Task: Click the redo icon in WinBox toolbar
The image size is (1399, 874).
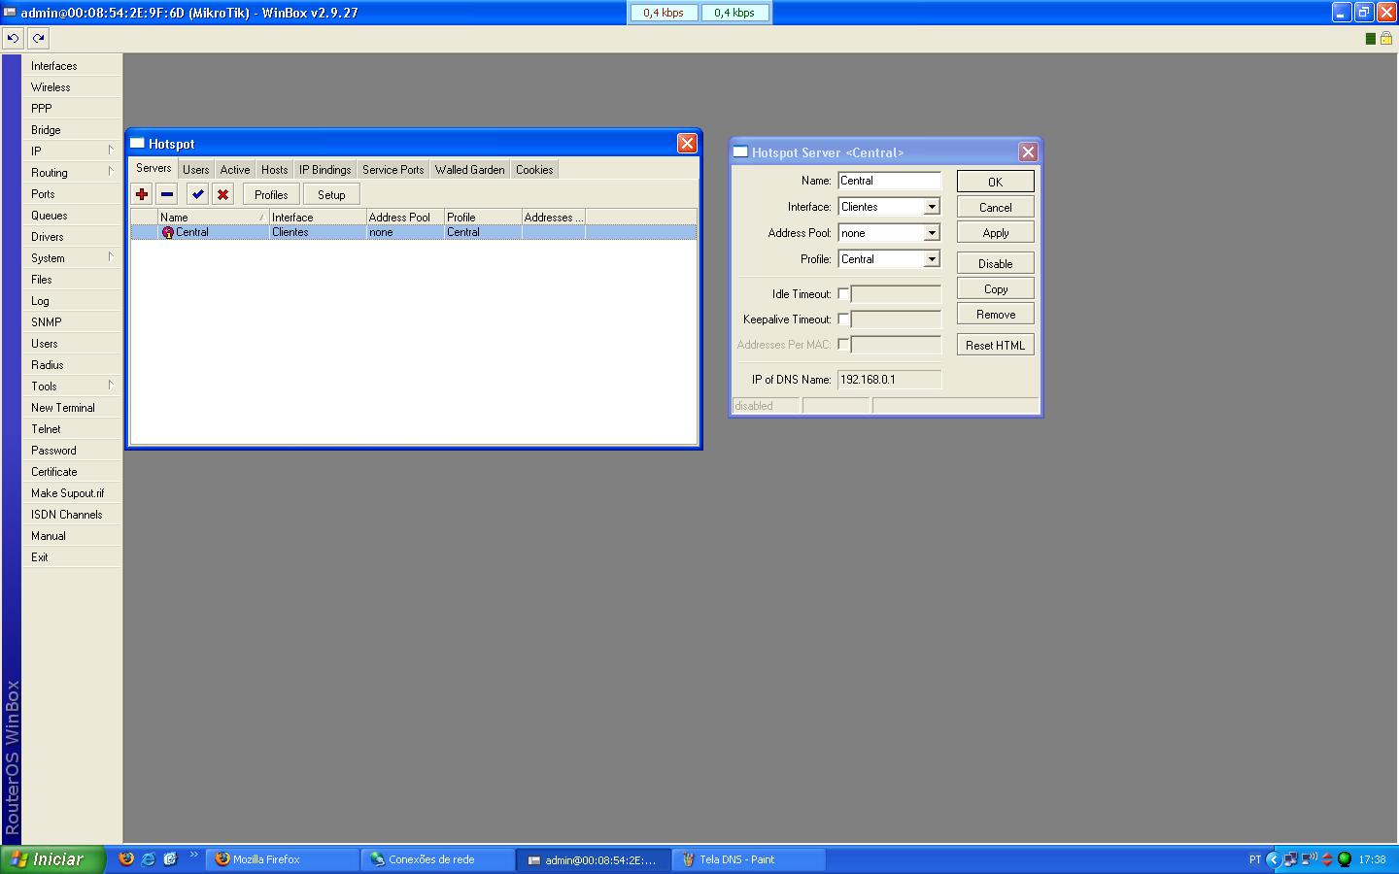Action: [38, 38]
